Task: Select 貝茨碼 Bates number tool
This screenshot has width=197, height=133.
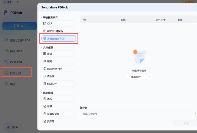Action: coord(59,121)
